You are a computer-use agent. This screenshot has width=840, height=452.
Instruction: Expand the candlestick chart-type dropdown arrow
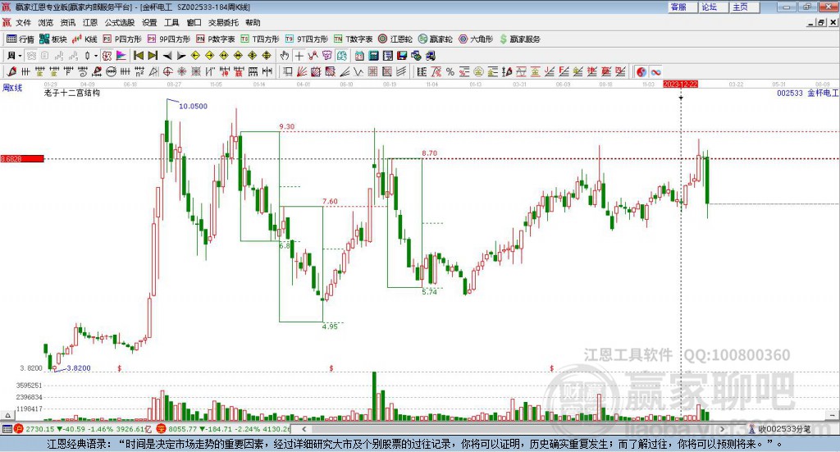point(96,56)
